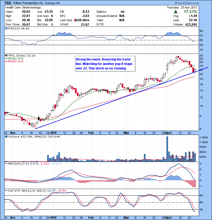Click the Mar label on the bottom date axis

126,218
